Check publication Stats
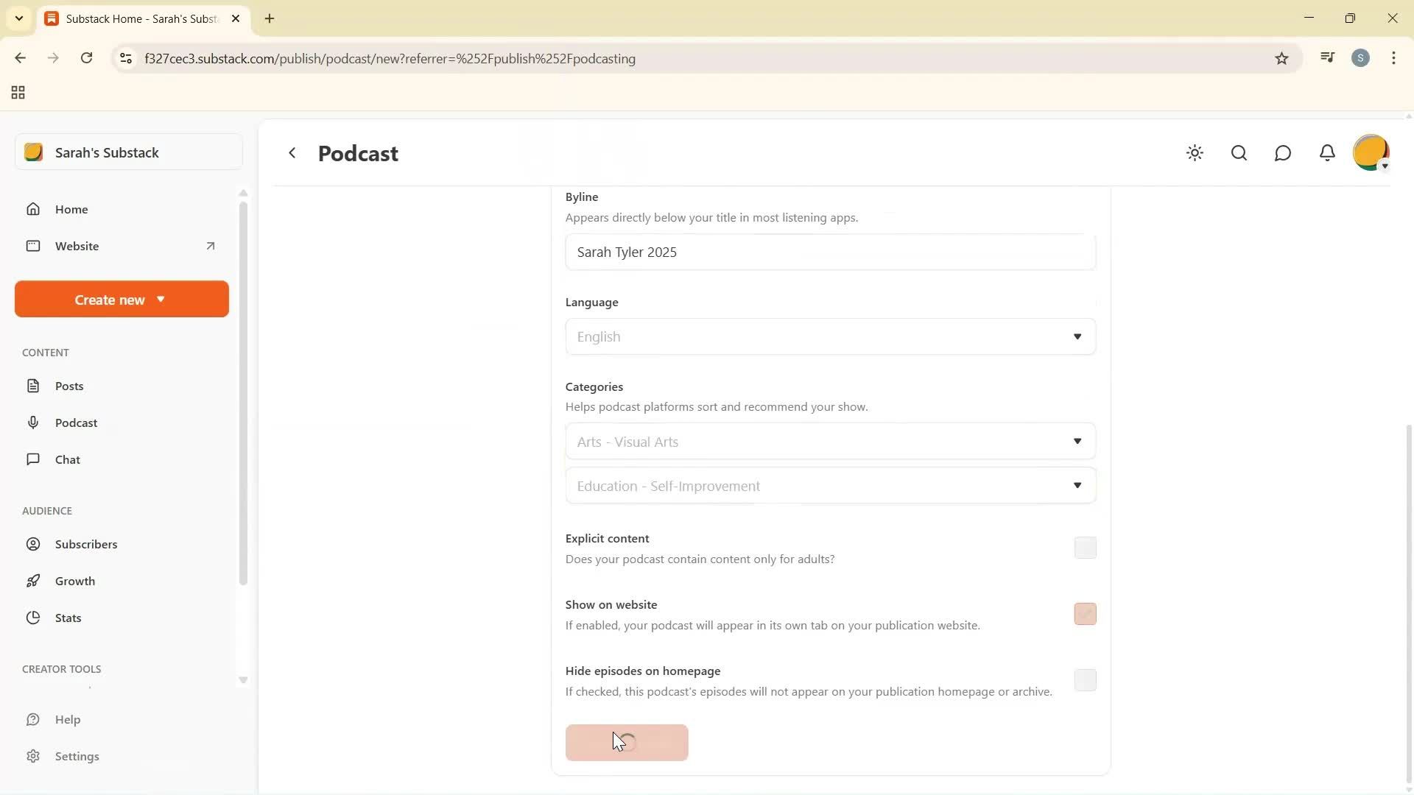The image size is (1414, 795). [x=68, y=618]
